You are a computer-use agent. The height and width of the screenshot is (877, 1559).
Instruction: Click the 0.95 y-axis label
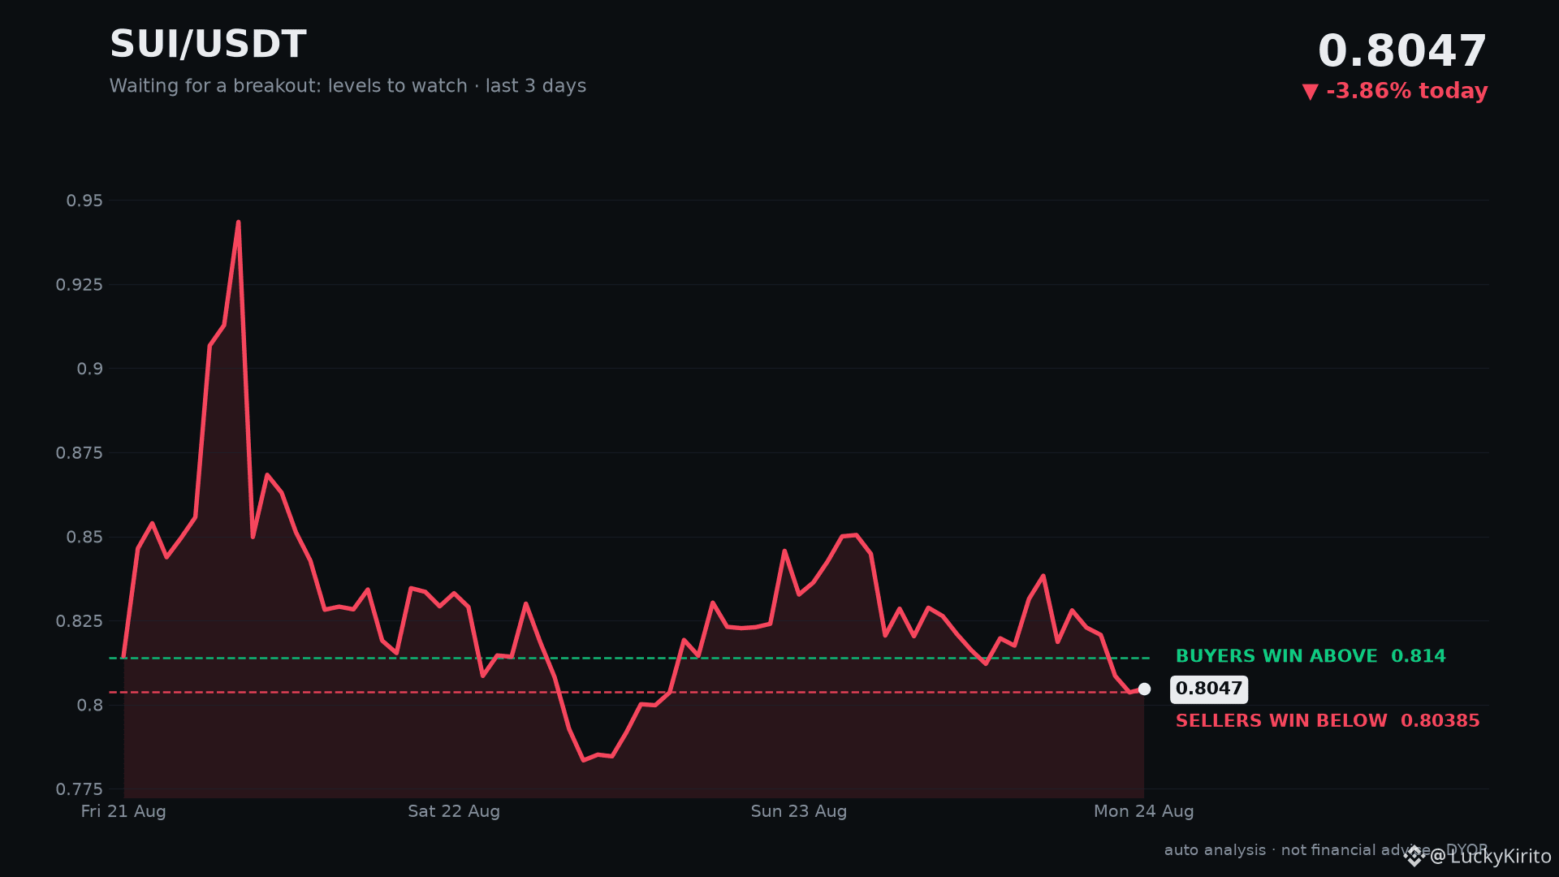[x=84, y=201]
